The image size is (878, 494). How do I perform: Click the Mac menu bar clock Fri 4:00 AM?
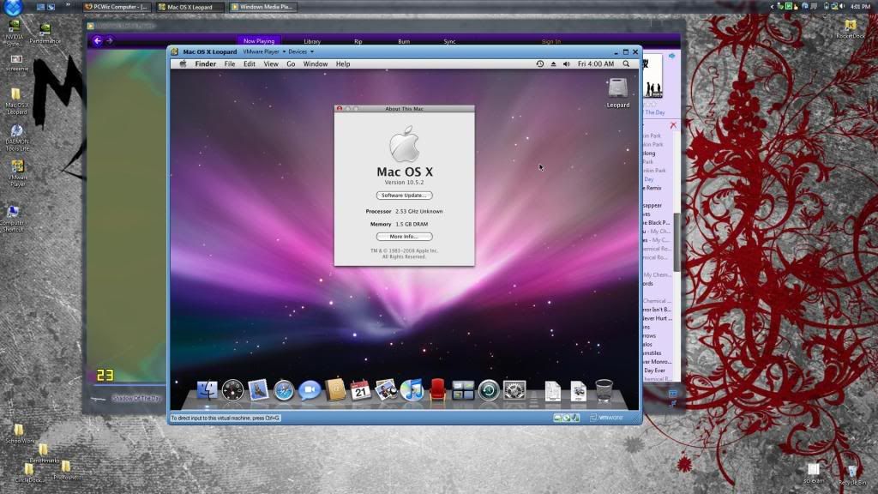(596, 63)
